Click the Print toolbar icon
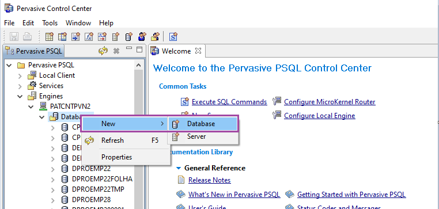The height and width of the screenshot is (209, 439). [x=27, y=36]
